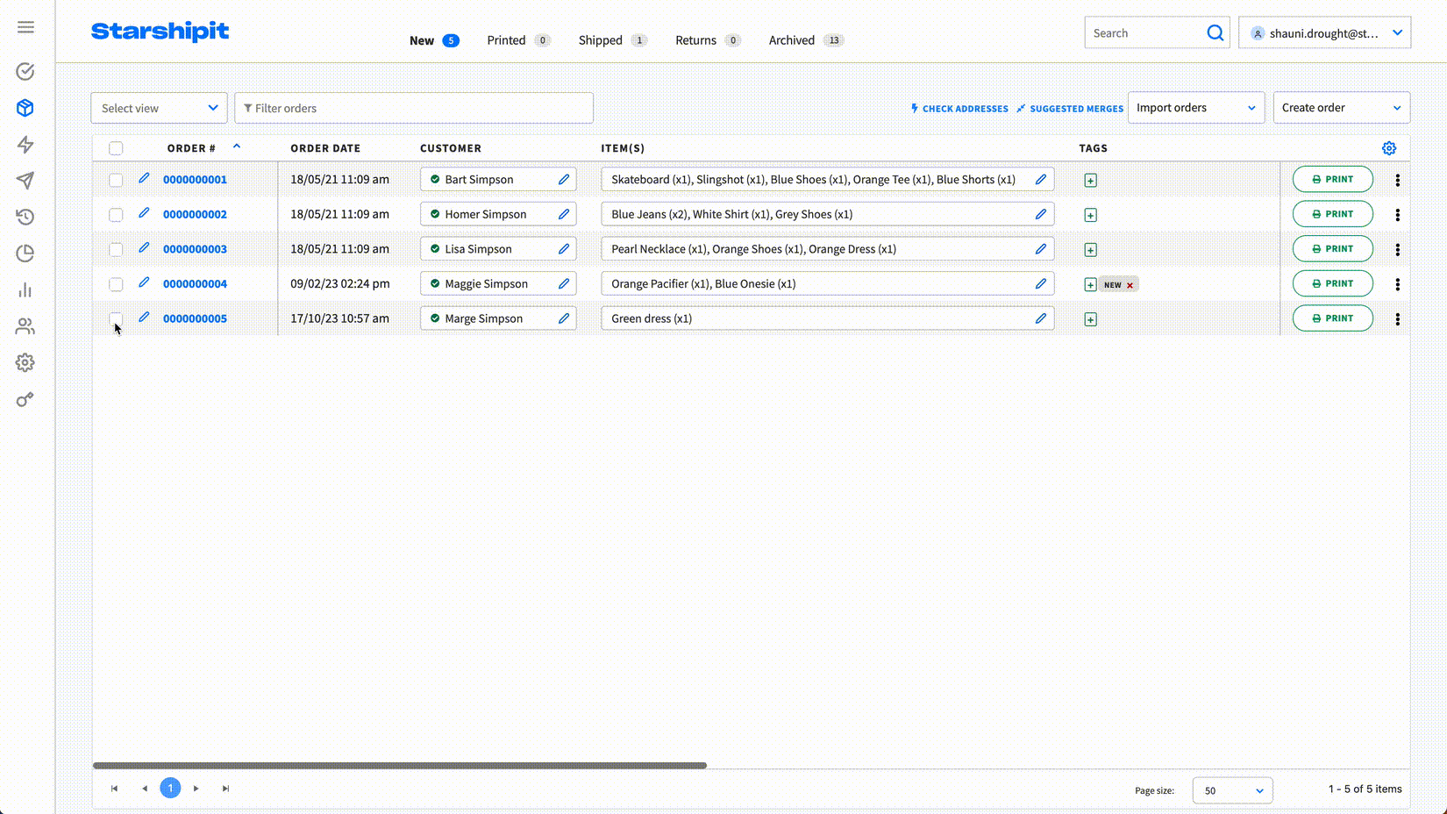Select checkbox for order 0000000003
Screen dimensions: 1447x814
[x=116, y=250]
